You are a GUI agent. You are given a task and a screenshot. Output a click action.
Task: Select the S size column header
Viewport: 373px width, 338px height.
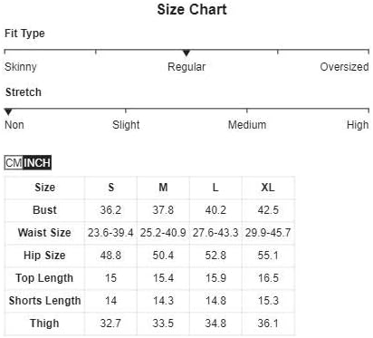111,188
